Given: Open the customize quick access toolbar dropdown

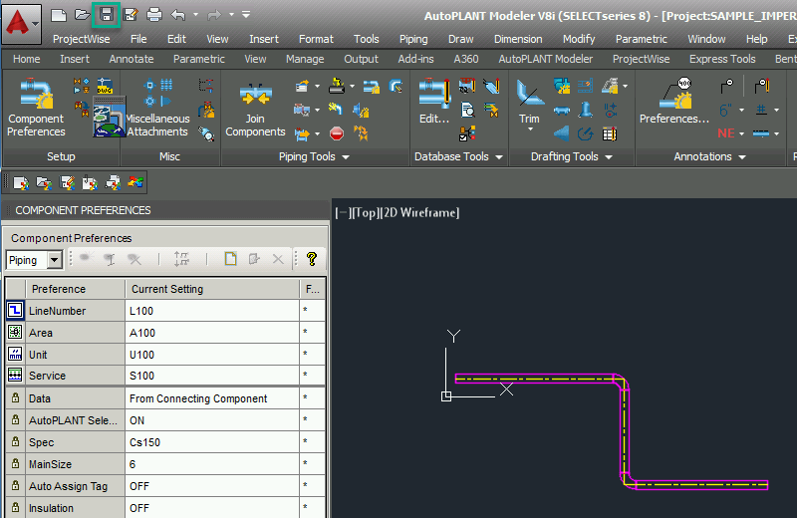Looking at the screenshot, I should point(246,15).
